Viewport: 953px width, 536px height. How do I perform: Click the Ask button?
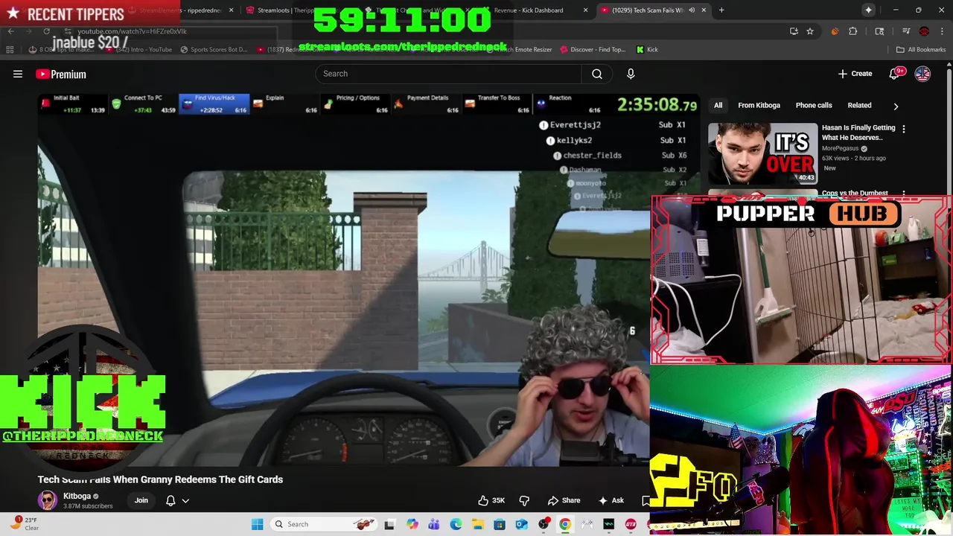point(611,500)
